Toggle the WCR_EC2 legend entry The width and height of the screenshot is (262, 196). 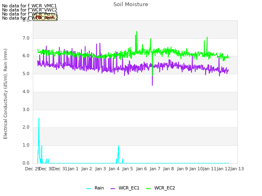point(160,188)
